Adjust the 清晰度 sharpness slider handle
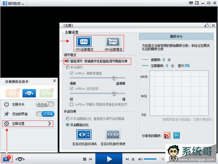This screenshot has width=218, height=164. click(114, 78)
